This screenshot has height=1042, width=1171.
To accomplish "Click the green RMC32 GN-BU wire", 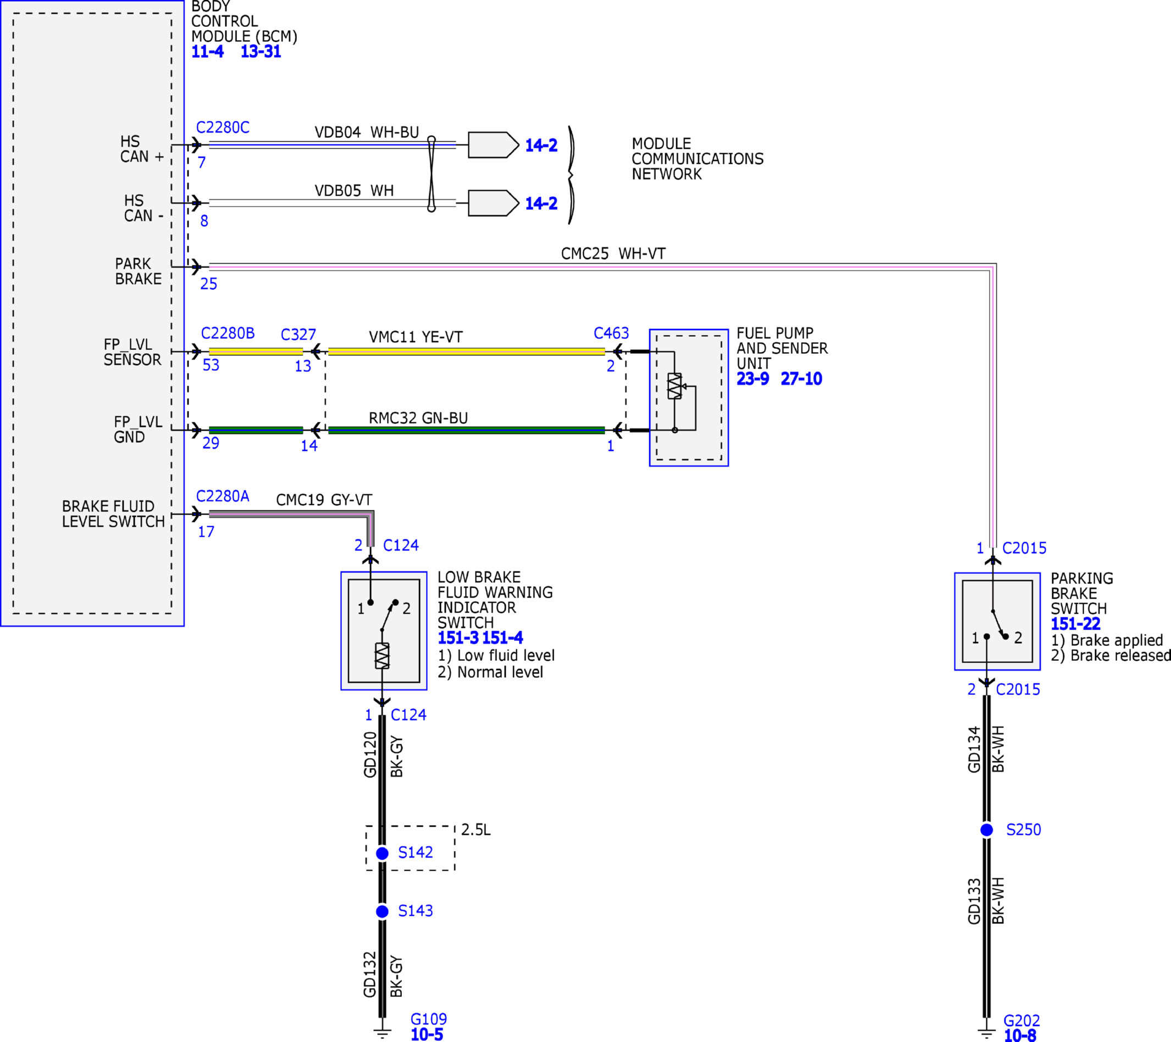I will pos(466,430).
